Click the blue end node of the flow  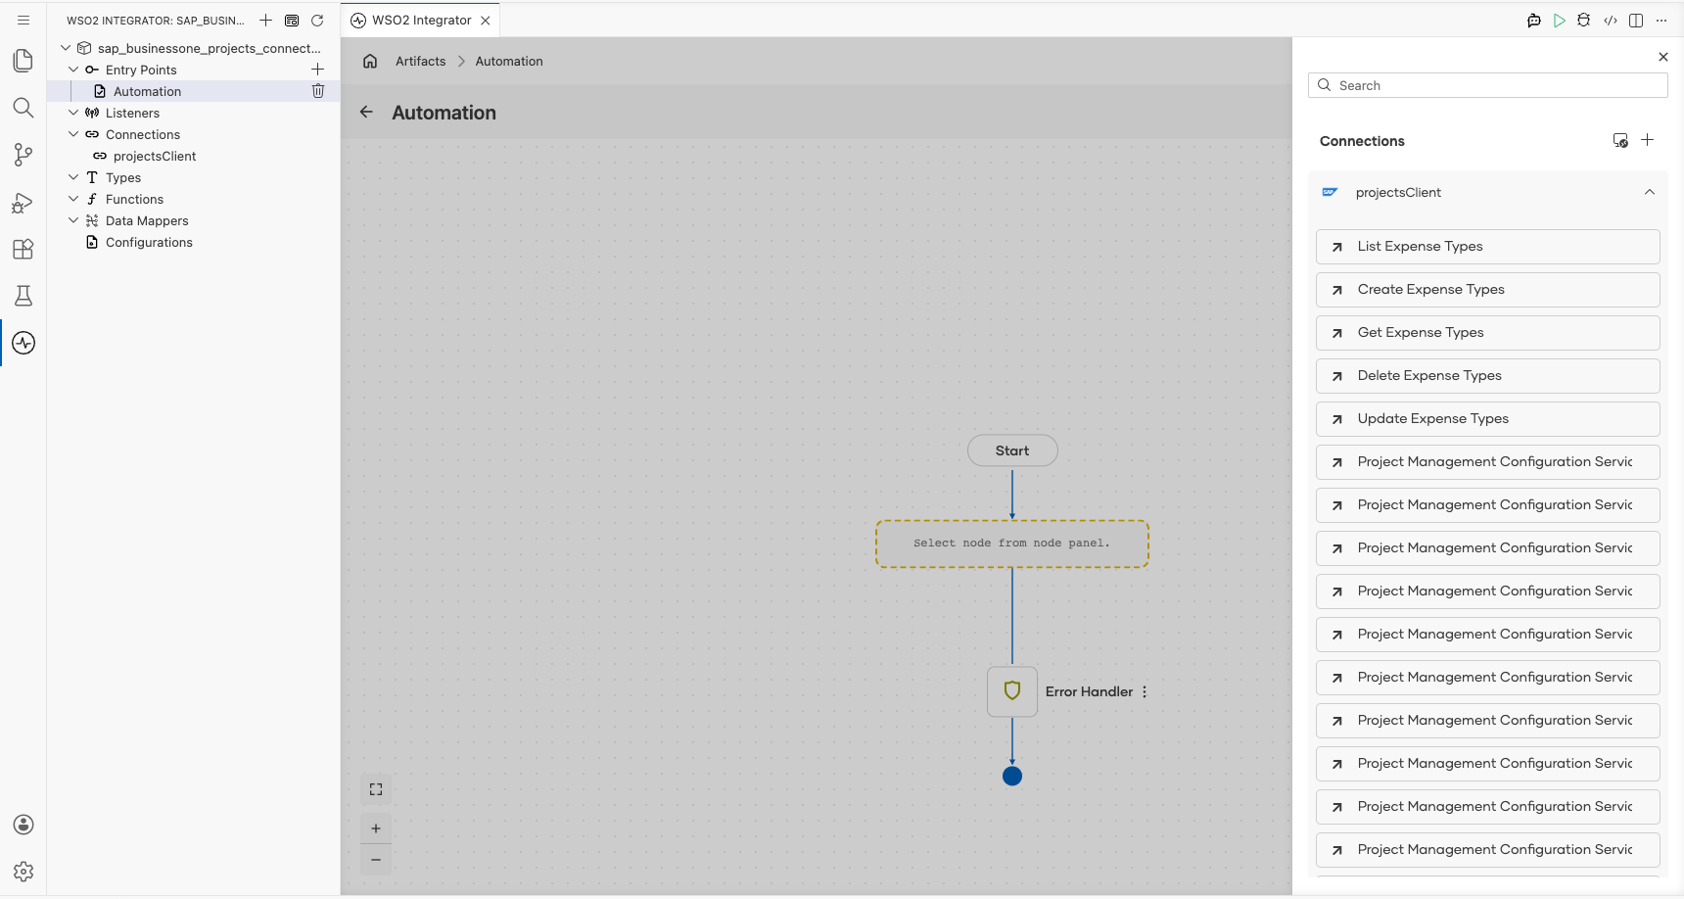pos(1012,776)
